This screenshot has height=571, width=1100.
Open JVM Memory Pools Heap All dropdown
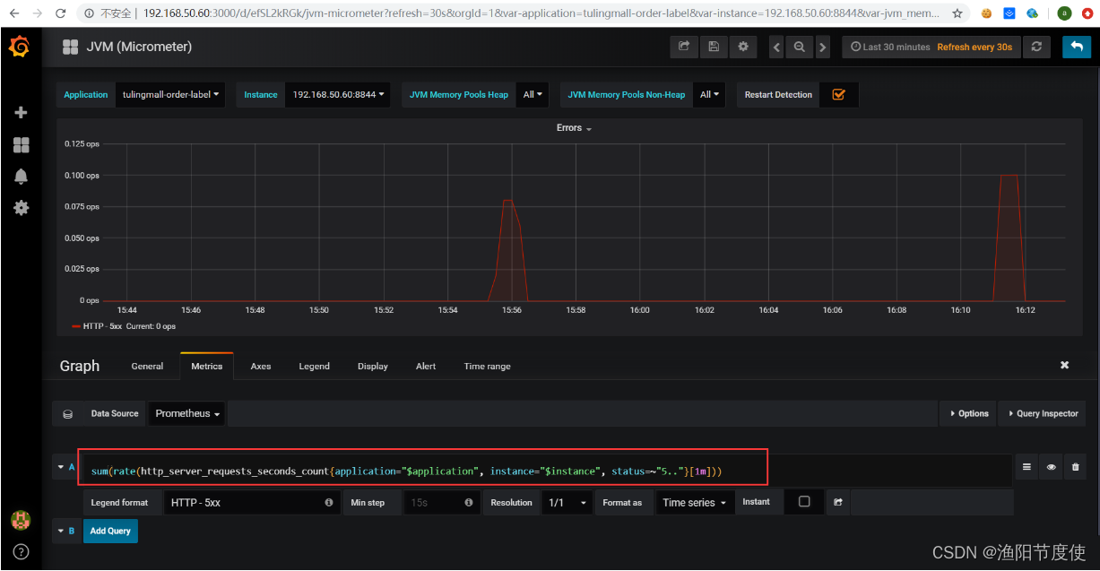533,94
